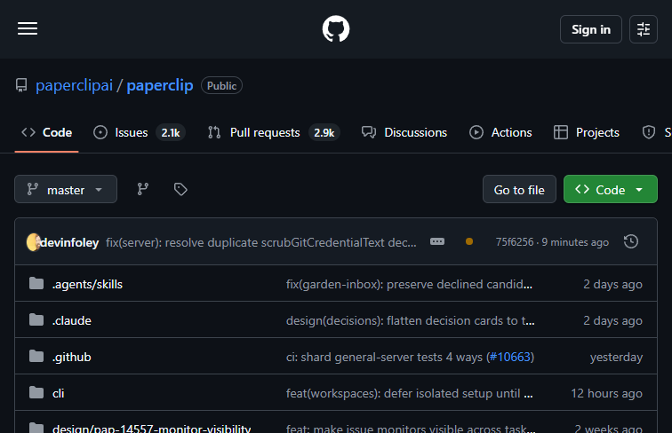This screenshot has width=672, height=433.
Task: Click the Sign in button
Action: 590,29
